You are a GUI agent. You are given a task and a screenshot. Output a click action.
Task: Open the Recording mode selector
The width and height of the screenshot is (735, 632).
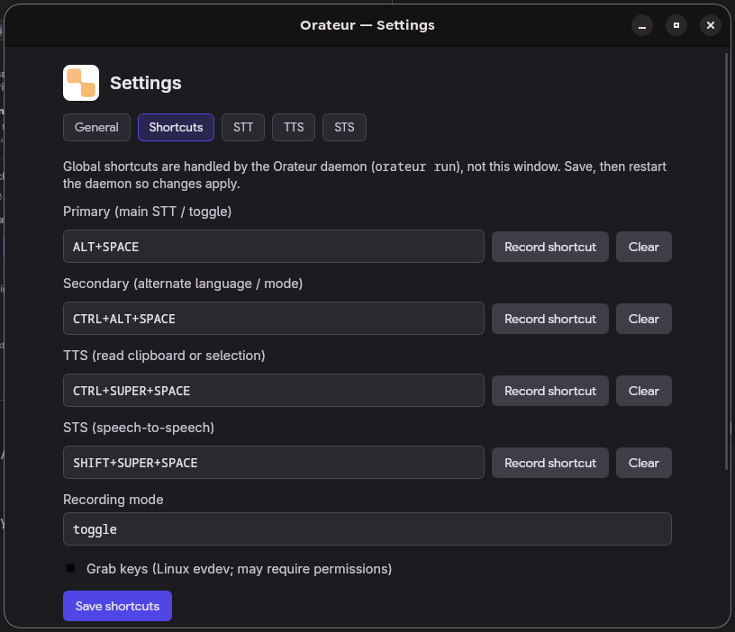tap(367, 528)
